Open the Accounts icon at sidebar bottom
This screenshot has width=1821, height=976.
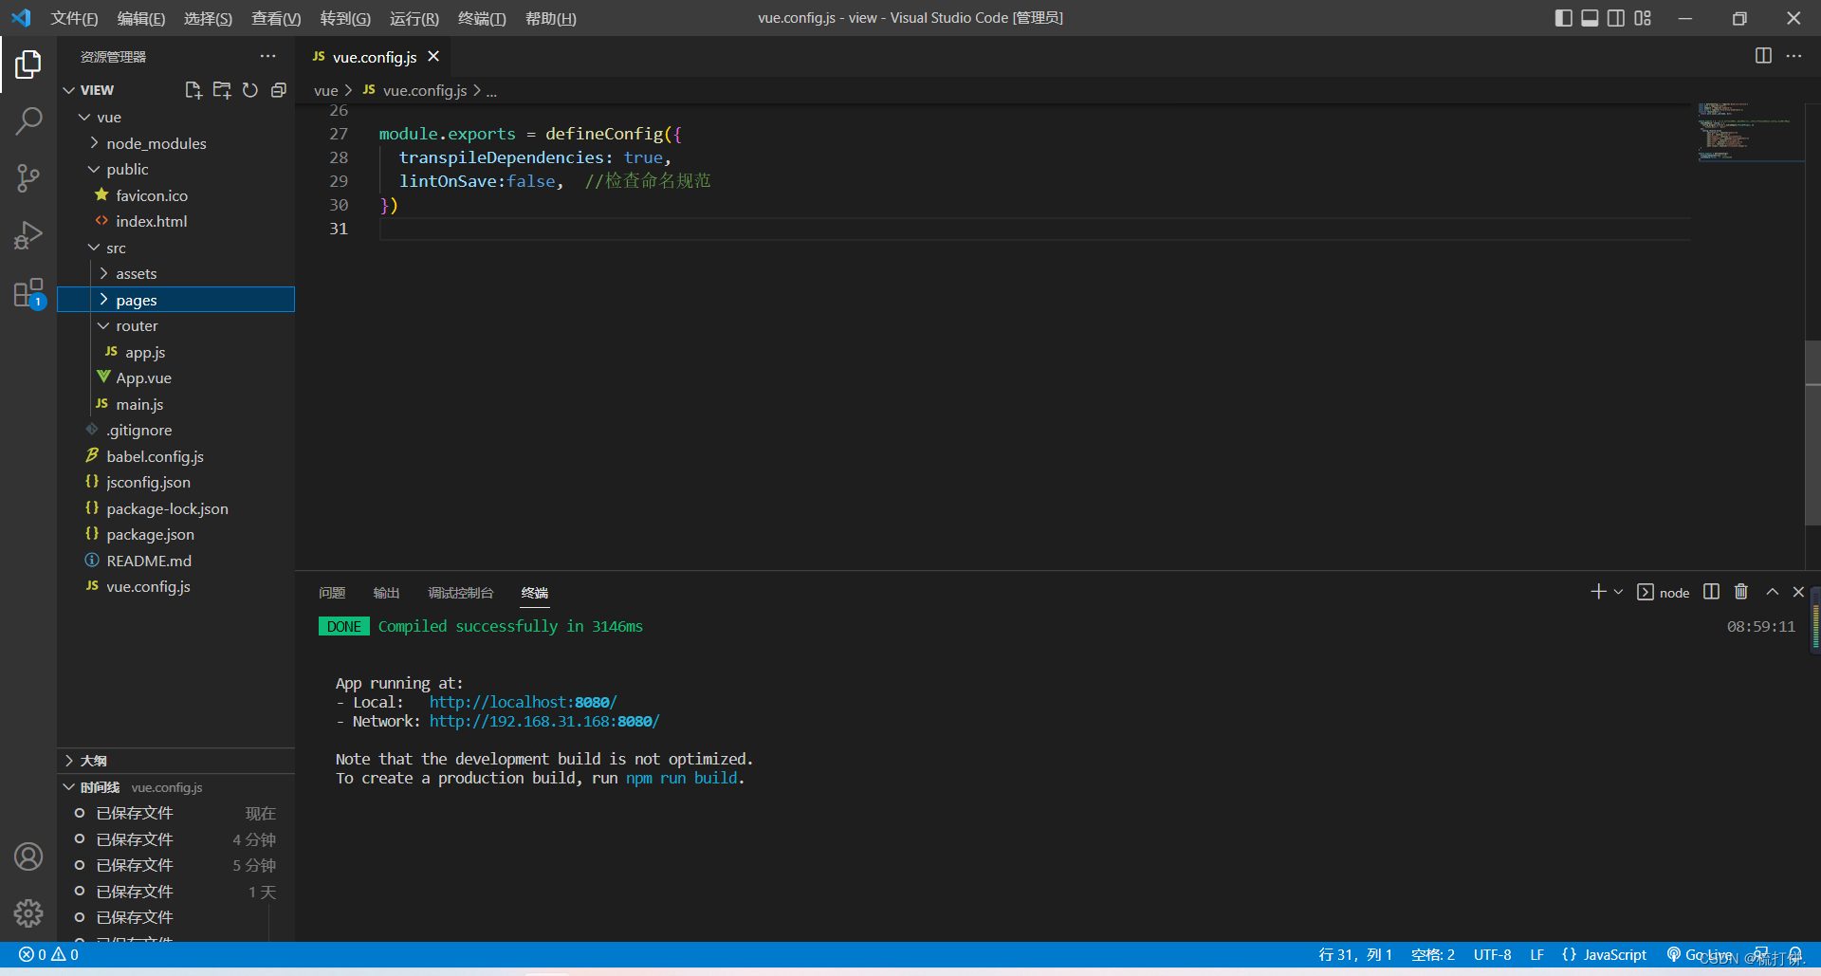pos(28,856)
